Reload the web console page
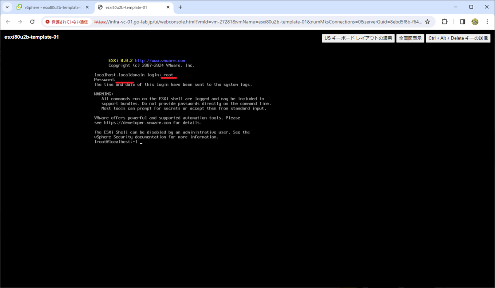 [32, 22]
